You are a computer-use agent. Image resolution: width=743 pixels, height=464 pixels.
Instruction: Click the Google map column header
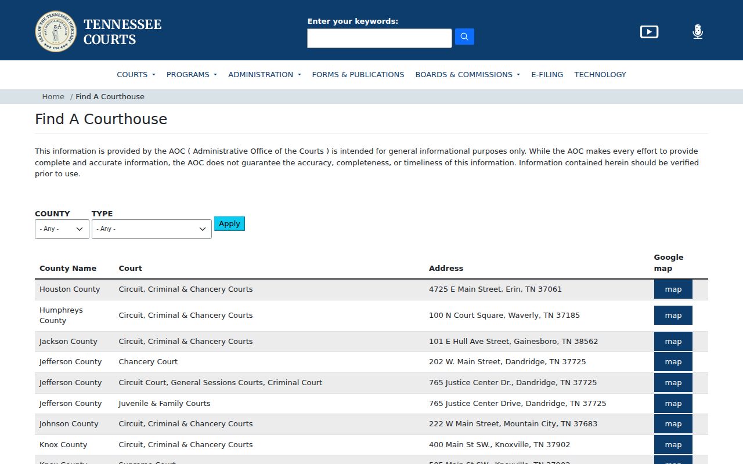coord(669,263)
